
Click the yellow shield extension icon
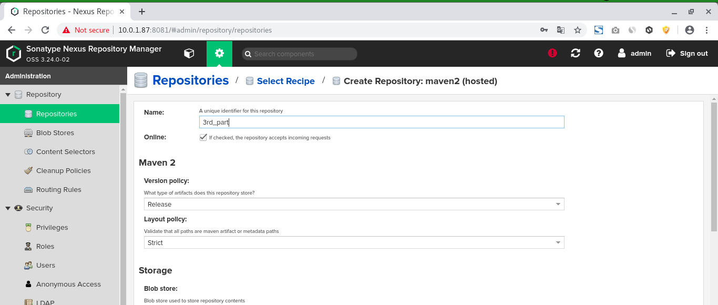pyautogui.click(x=666, y=30)
